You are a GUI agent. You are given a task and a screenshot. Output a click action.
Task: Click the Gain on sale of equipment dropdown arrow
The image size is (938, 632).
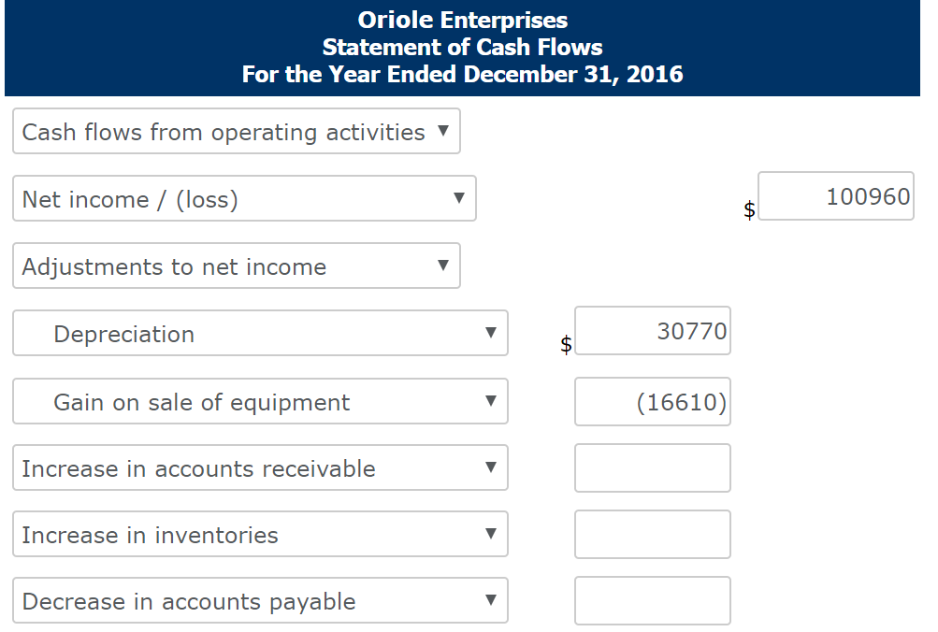pyautogui.click(x=492, y=400)
